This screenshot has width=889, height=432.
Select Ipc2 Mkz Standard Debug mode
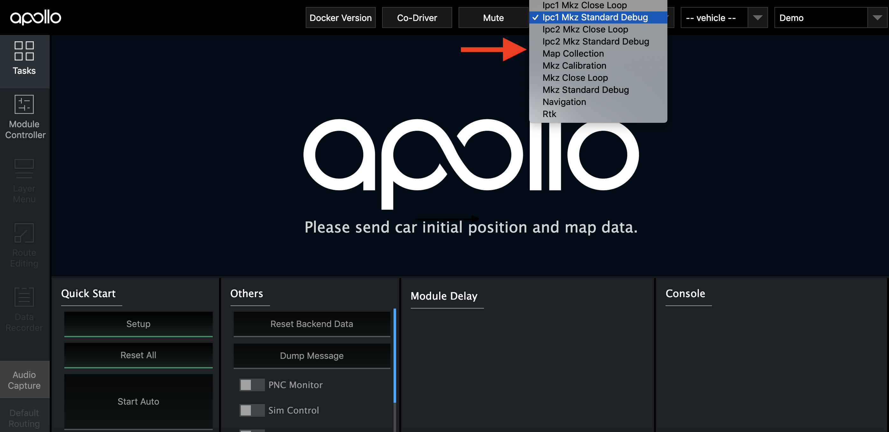tap(598, 41)
